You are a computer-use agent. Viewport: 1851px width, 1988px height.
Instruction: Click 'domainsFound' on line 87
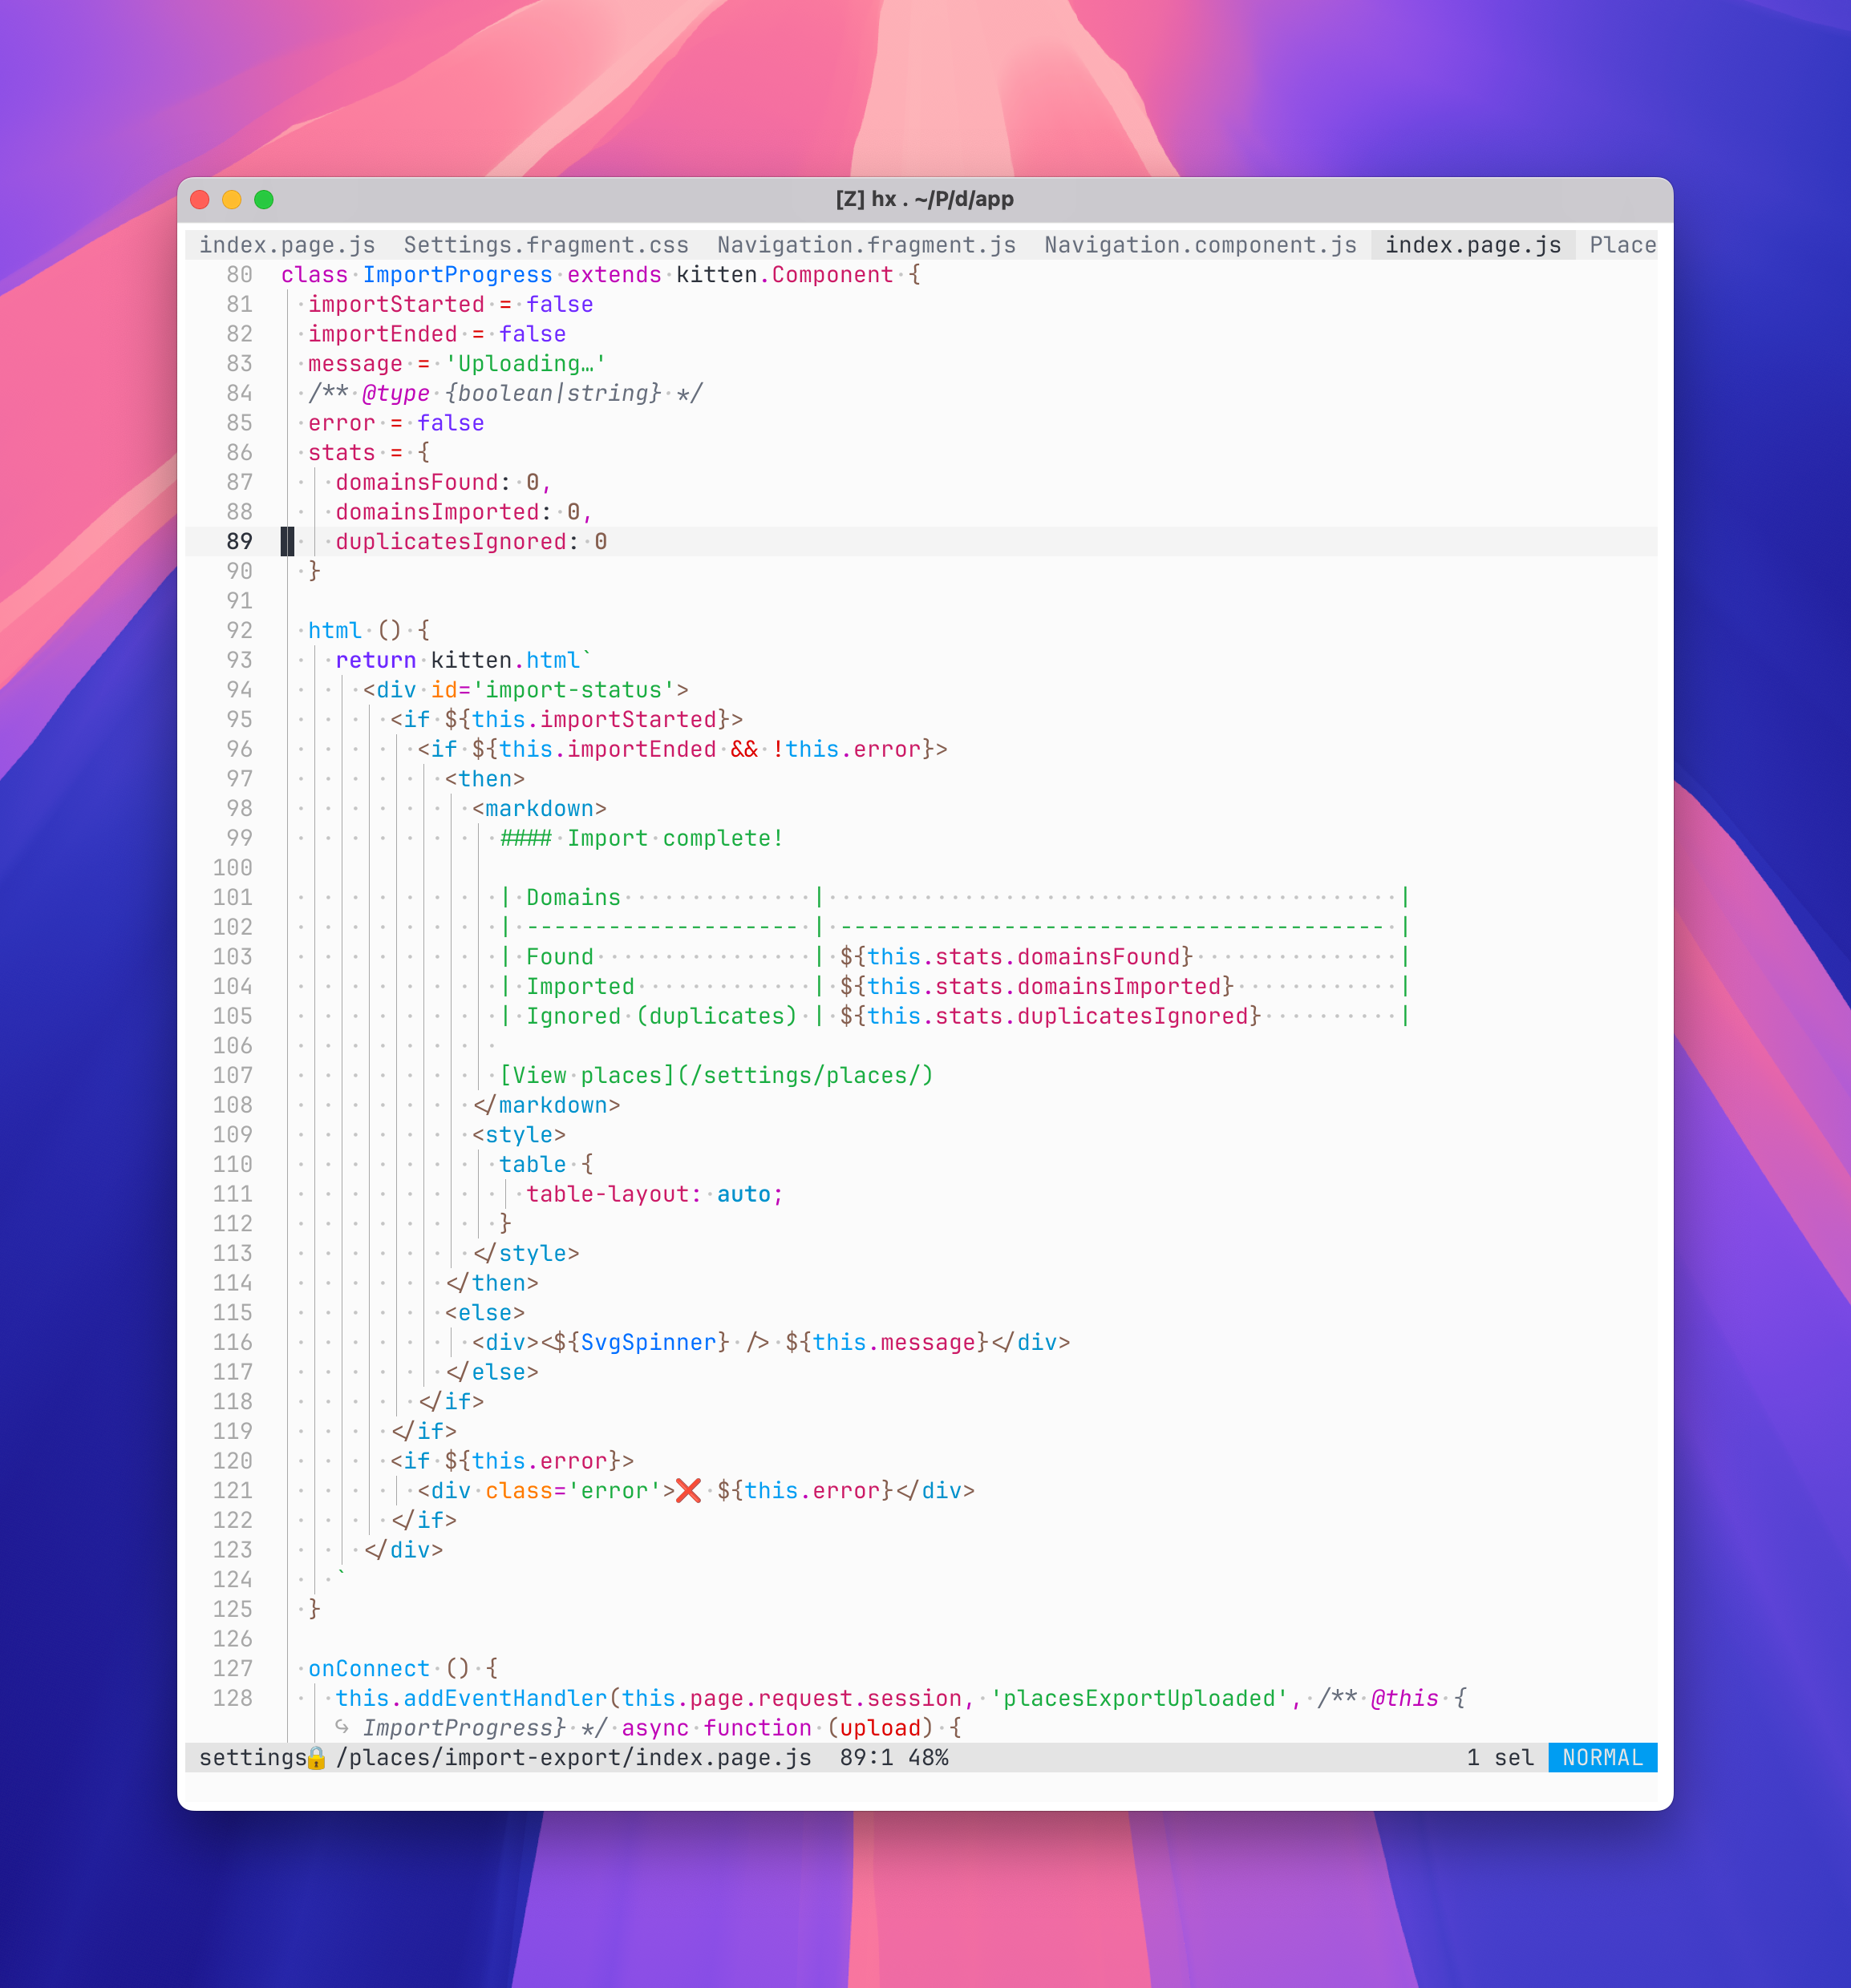(x=417, y=483)
